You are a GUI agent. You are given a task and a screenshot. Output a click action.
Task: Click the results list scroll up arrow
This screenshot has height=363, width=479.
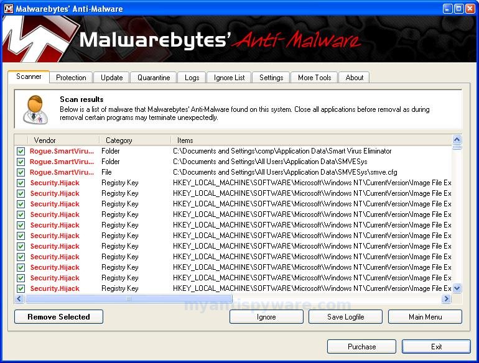[x=457, y=140]
